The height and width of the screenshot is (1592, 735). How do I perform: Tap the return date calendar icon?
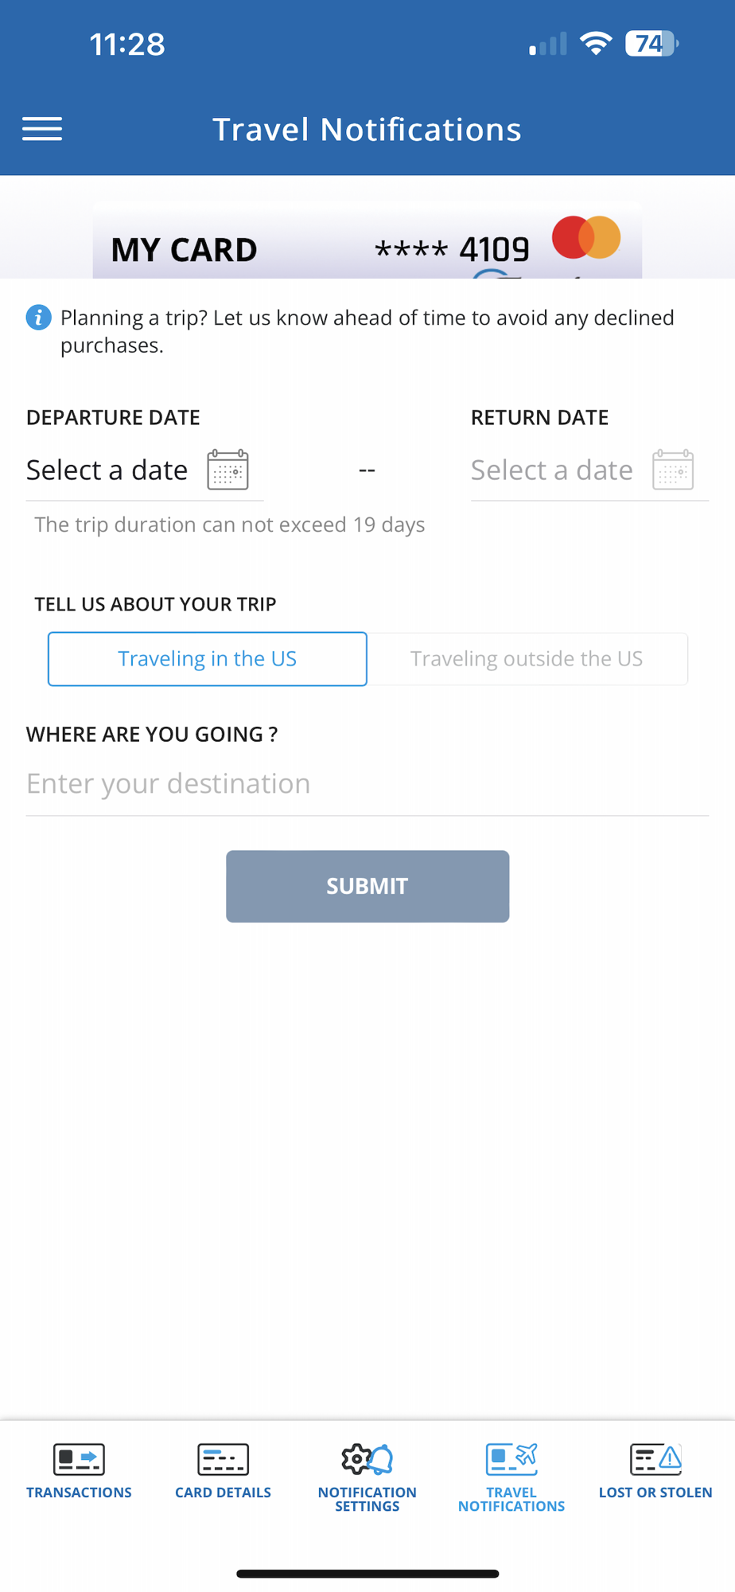coord(673,470)
